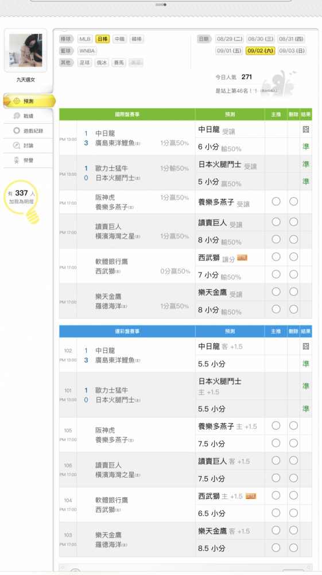Select the MLB league tab
Image resolution: width=322 pixels, height=575 pixels.
point(85,39)
